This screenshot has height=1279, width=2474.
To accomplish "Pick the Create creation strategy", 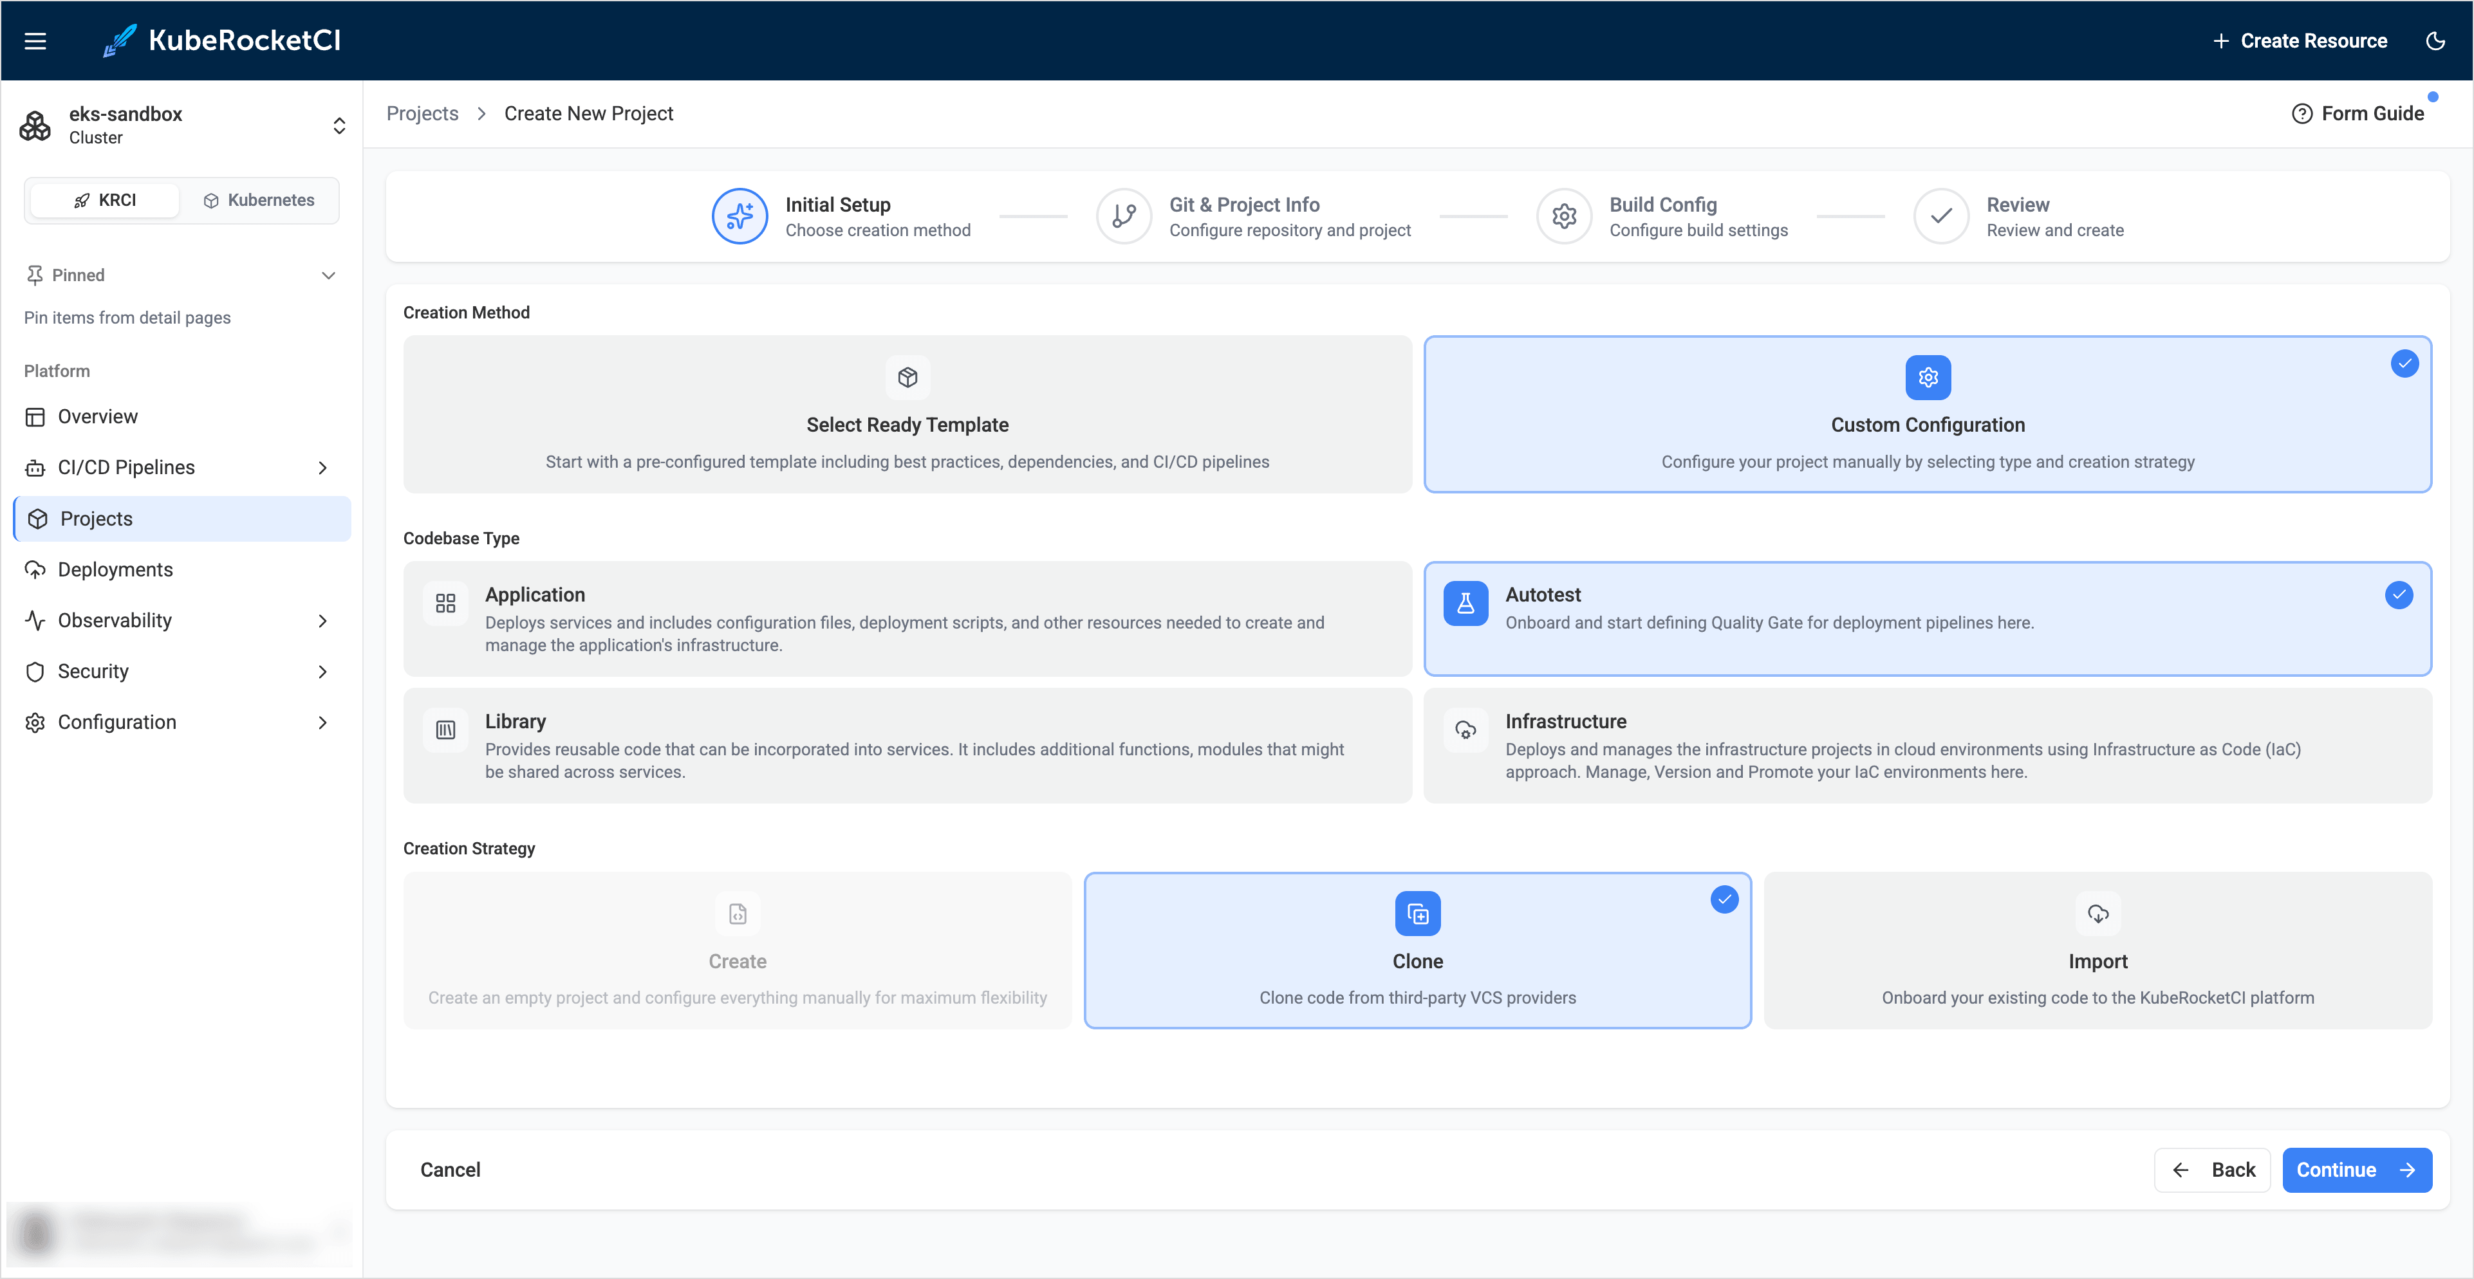I will pos(738,951).
